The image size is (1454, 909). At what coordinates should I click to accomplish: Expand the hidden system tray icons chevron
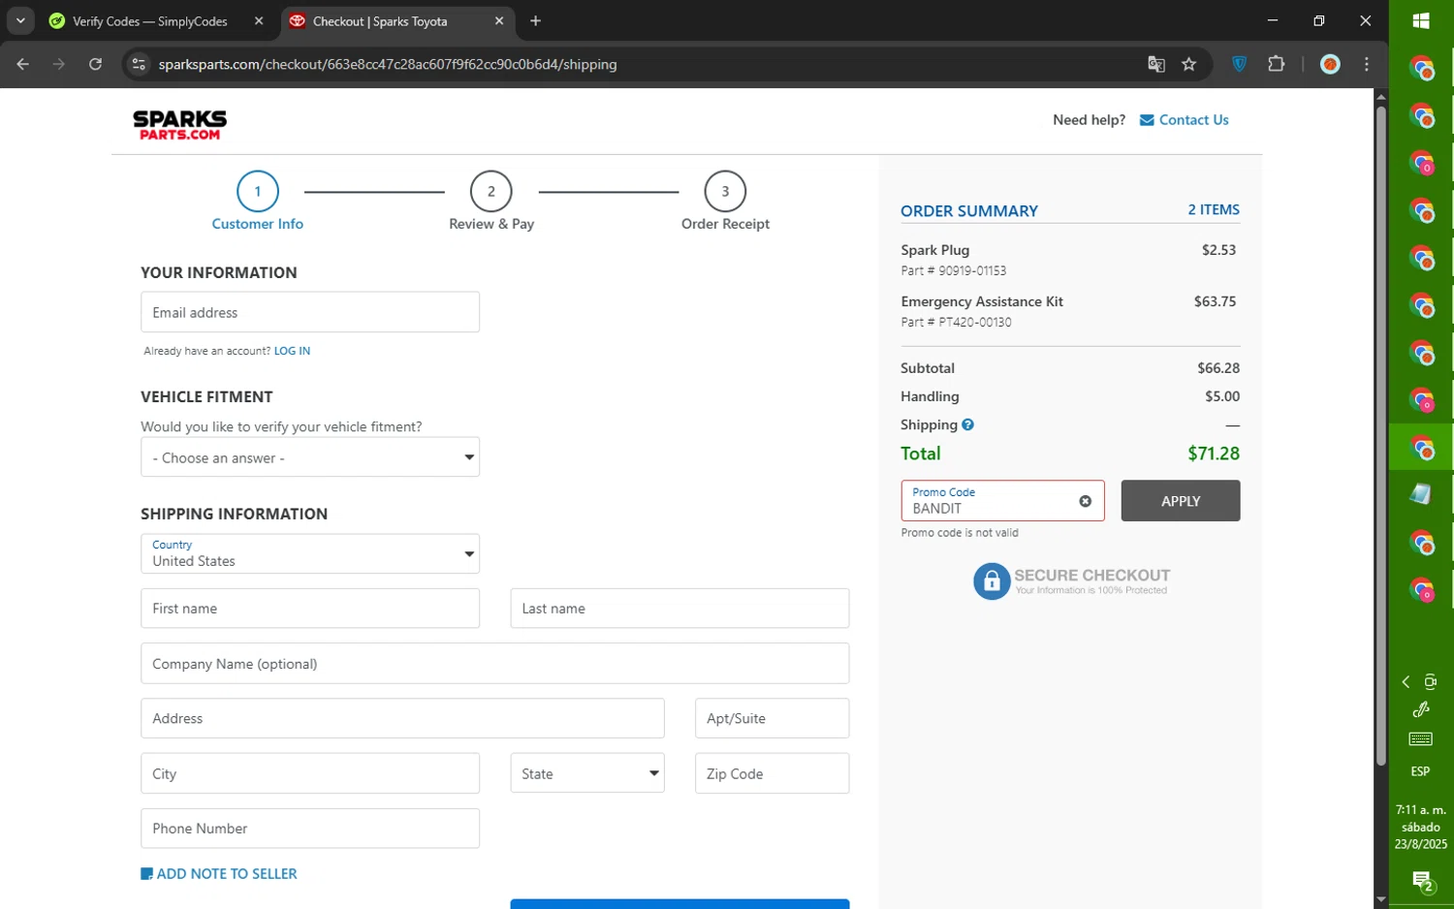tap(1406, 682)
